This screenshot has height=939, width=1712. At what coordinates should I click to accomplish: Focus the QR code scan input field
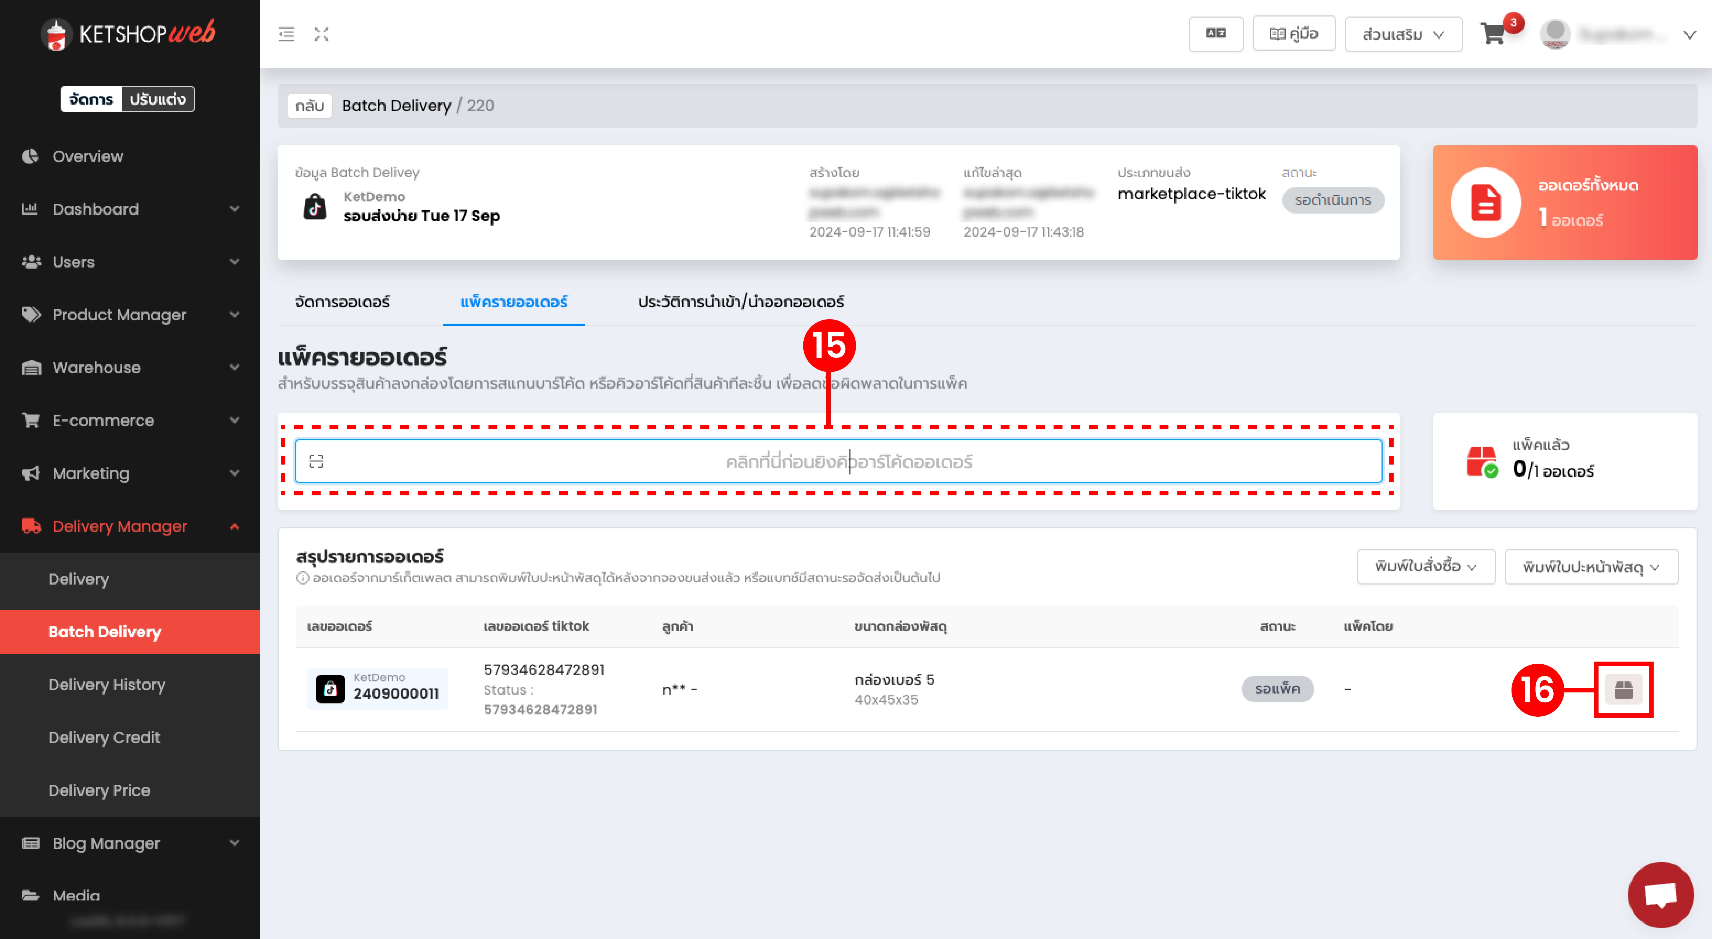click(x=839, y=462)
